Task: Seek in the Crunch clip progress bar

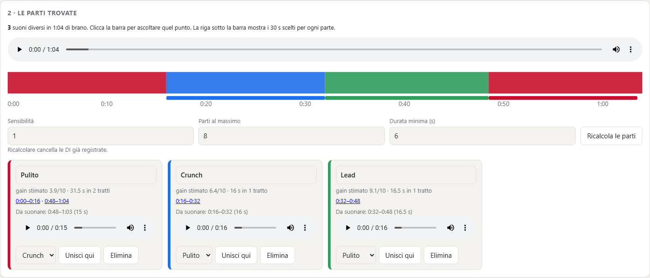Action: point(255,228)
